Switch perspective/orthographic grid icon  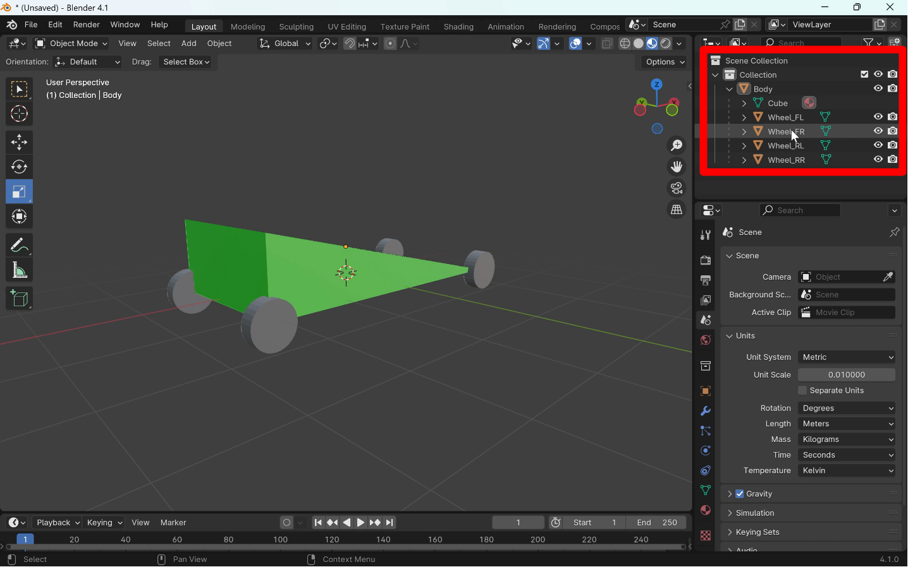(x=677, y=210)
